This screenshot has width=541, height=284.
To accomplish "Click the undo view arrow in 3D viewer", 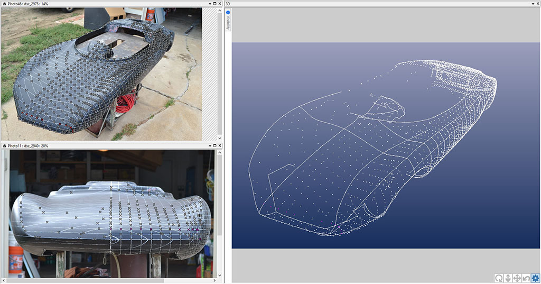I will coord(526,278).
